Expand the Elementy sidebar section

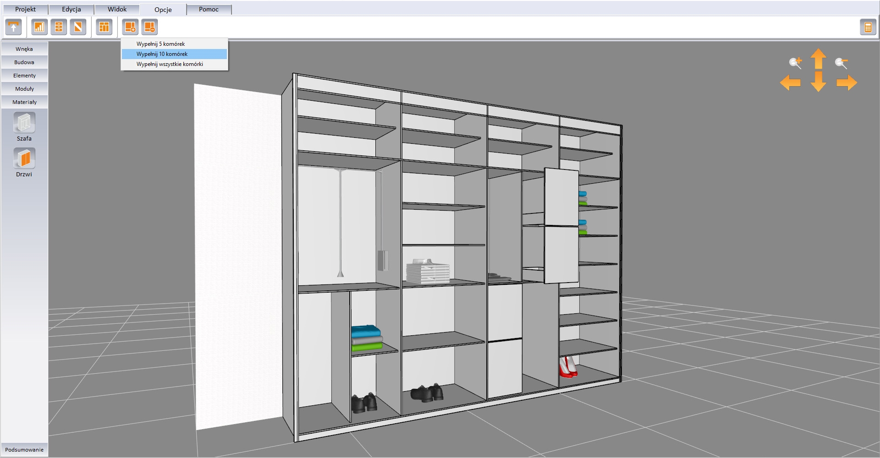pyautogui.click(x=24, y=76)
